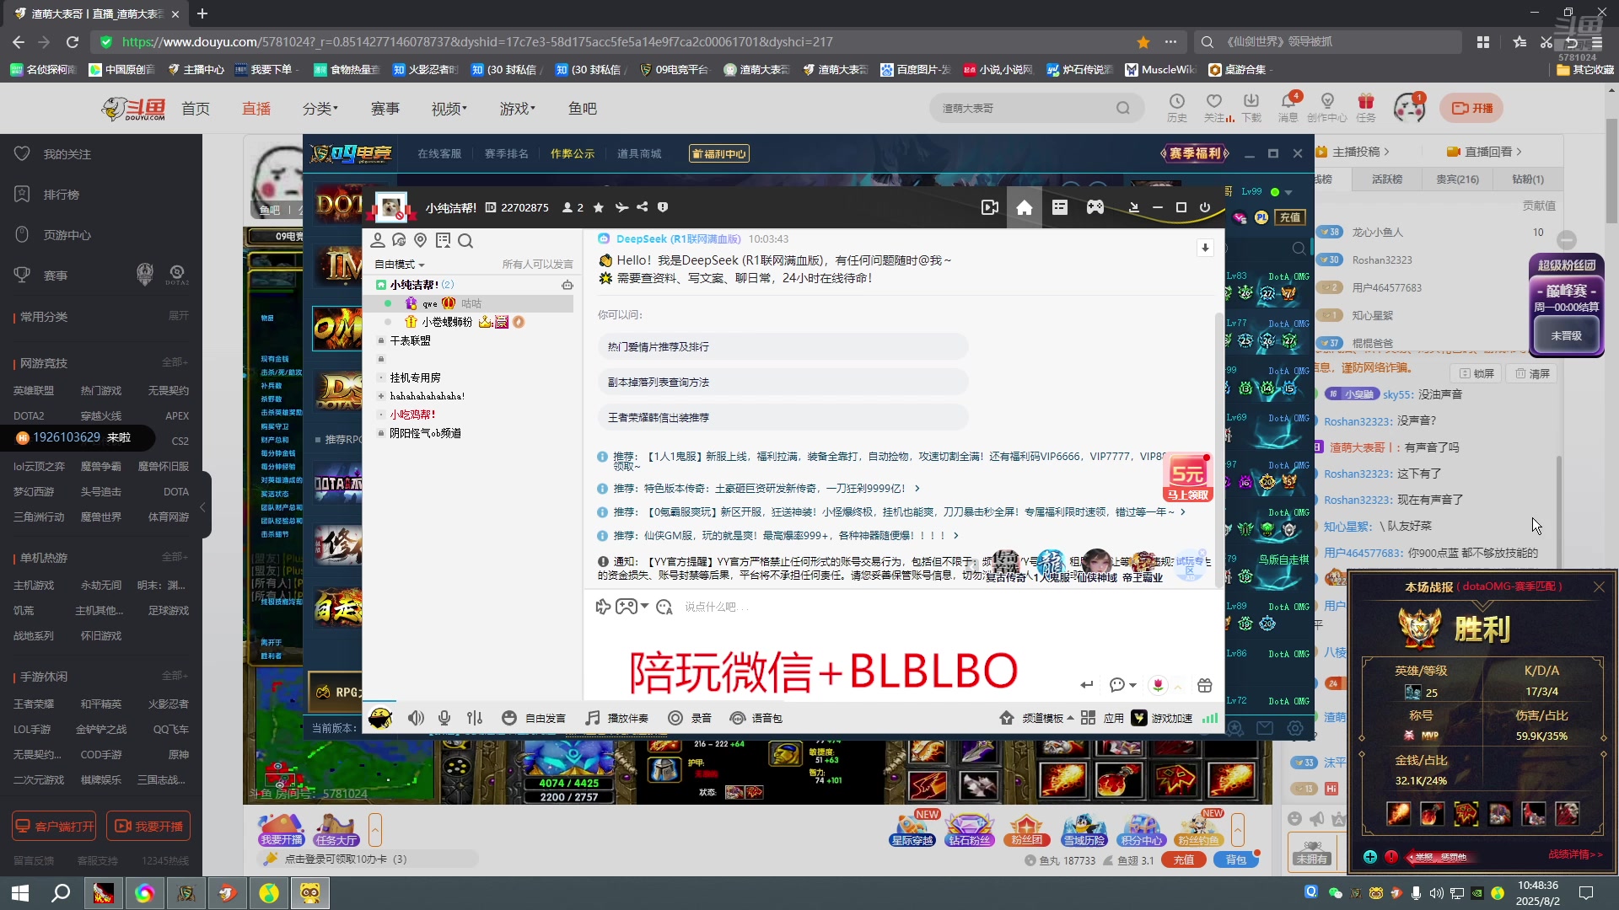Click the location pin icon in YY sidebar
This screenshot has width=1619, height=910.
pyautogui.click(x=421, y=241)
